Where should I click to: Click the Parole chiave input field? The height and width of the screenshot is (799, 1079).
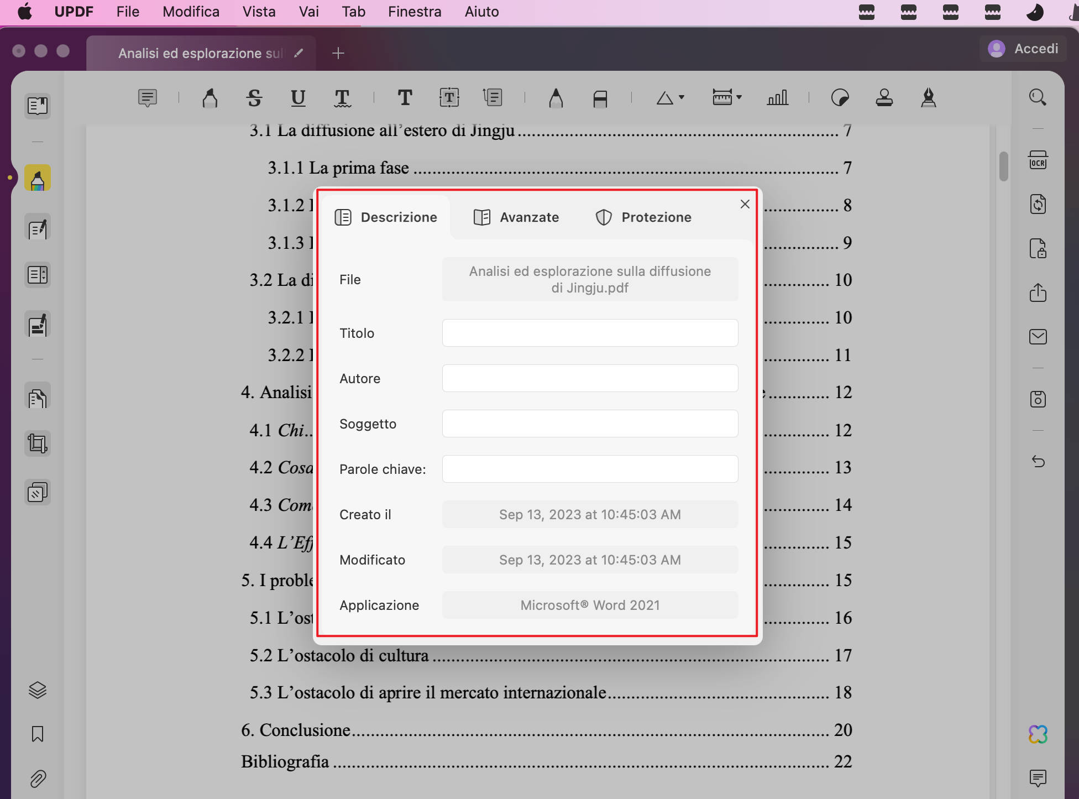[x=590, y=469]
